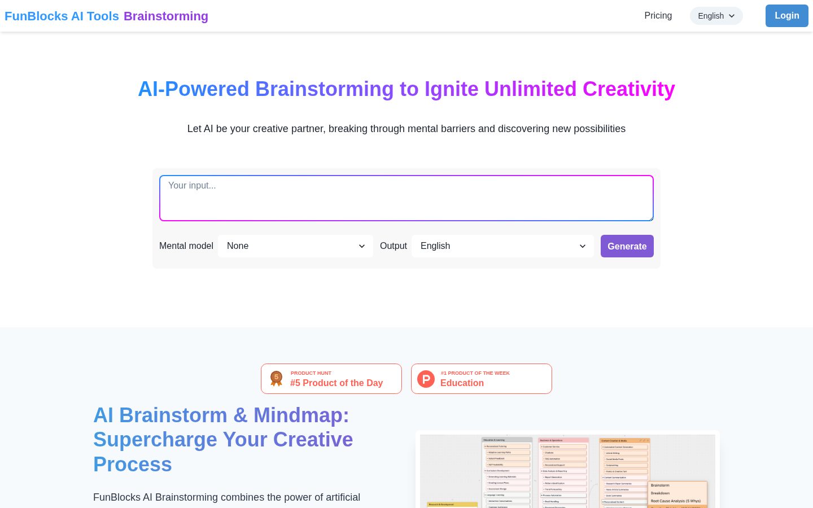Screen dimensions: 813x508
Task: Open the Output language dropdown
Action: pos(502,246)
